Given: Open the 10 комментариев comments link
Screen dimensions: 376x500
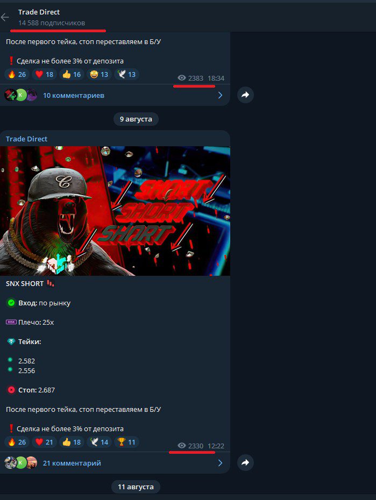Looking at the screenshot, I should (74, 95).
